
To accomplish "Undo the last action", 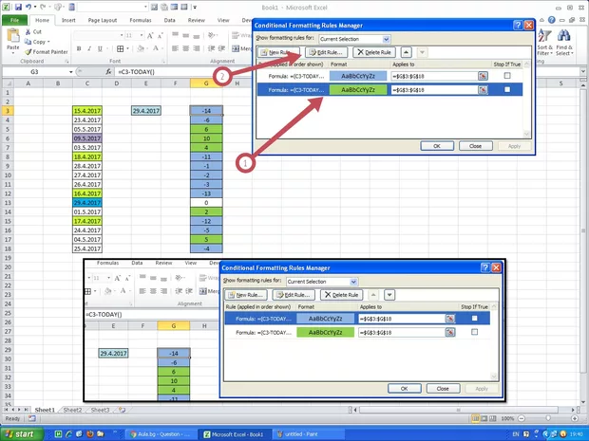I will (x=28, y=7).
